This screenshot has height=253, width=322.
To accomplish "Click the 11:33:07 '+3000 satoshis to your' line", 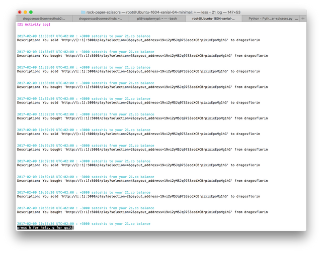I will coord(84,36).
